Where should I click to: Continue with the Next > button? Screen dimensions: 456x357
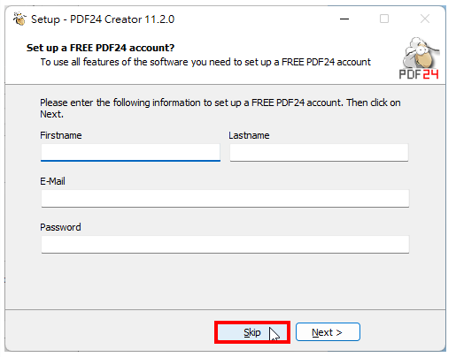pos(328,332)
